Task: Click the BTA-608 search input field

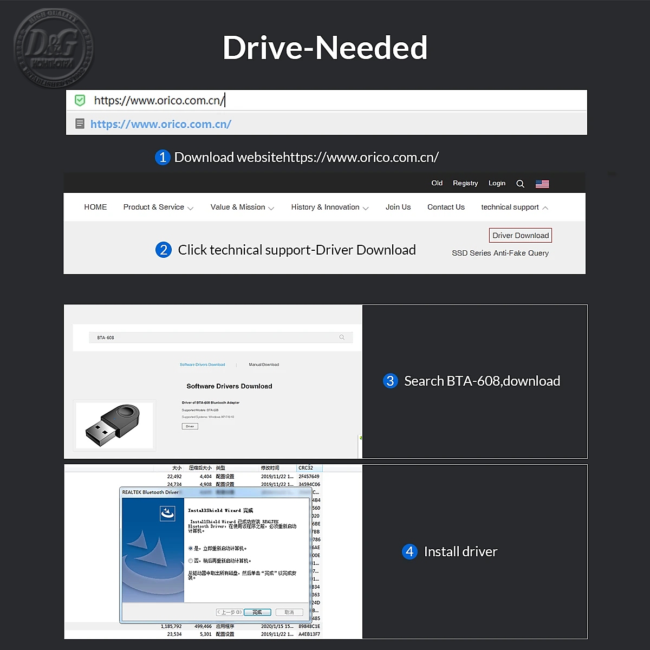Action: click(x=217, y=337)
